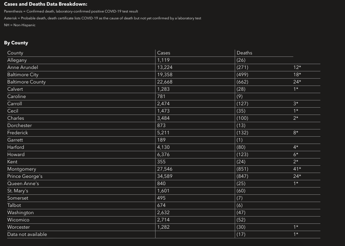Click Howard's probable deaths value 6*
Image resolution: width=345 pixels, height=246 pixels.
tap(296, 154)
